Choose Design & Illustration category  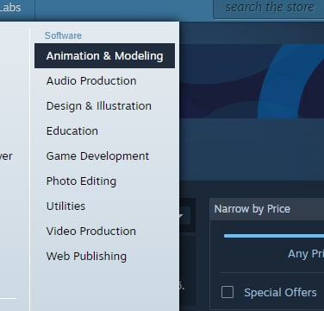coord(99,106)
